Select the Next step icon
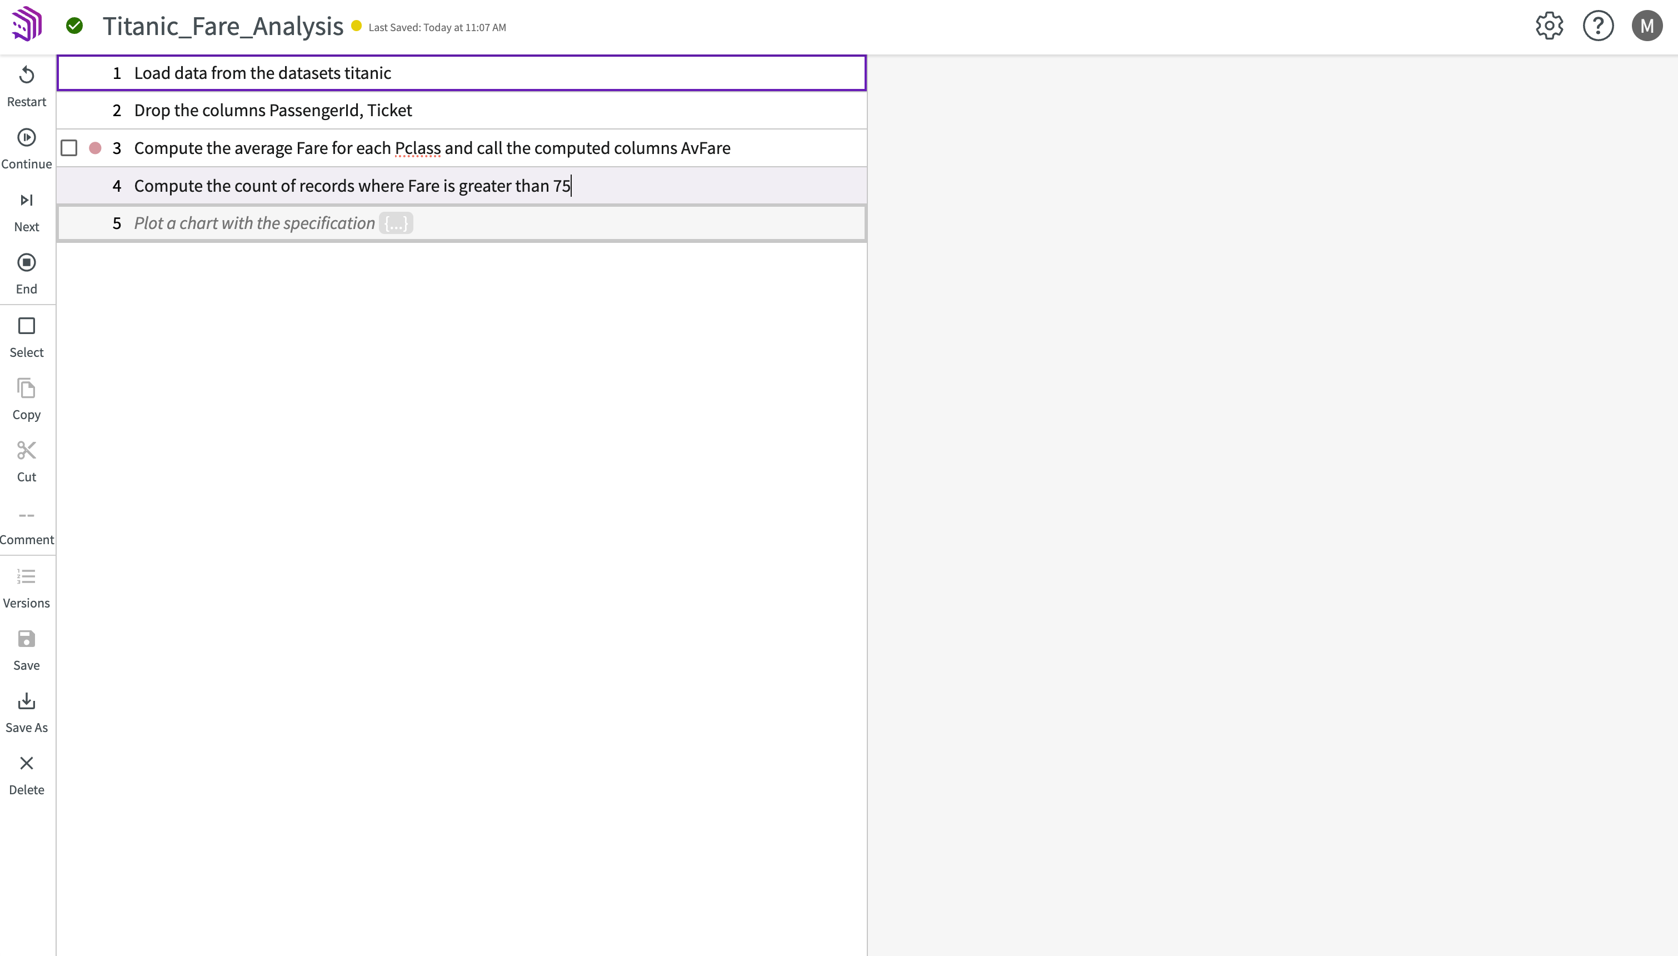1678x956 pixels. pos(27,200)
